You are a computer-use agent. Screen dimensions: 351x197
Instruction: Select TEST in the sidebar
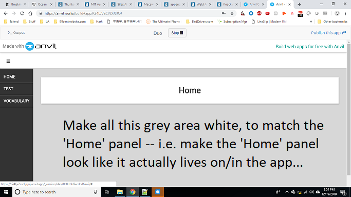point(16,89)
